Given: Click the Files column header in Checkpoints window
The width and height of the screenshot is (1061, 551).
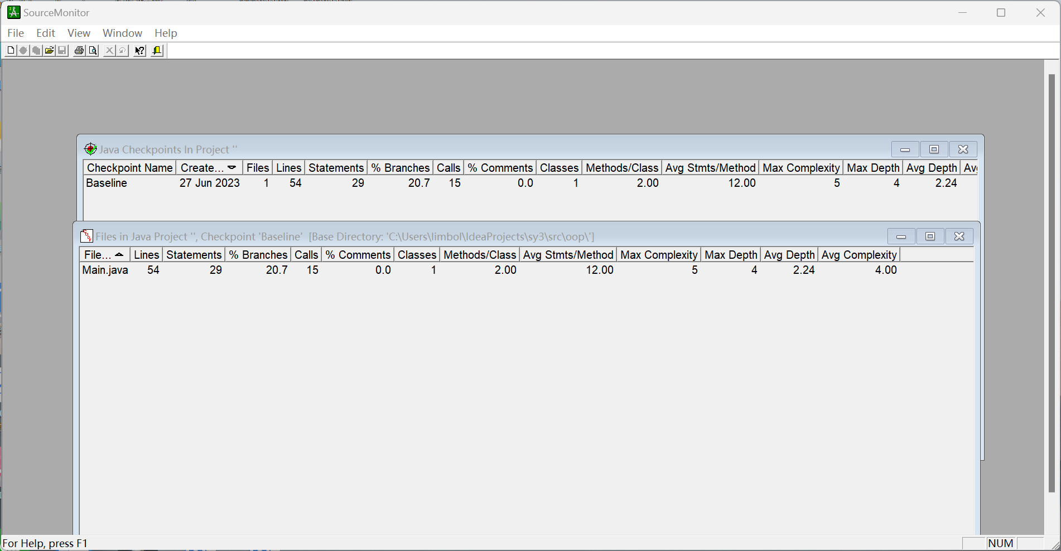Looking at the screenshot, I should [x=258, y=168].
